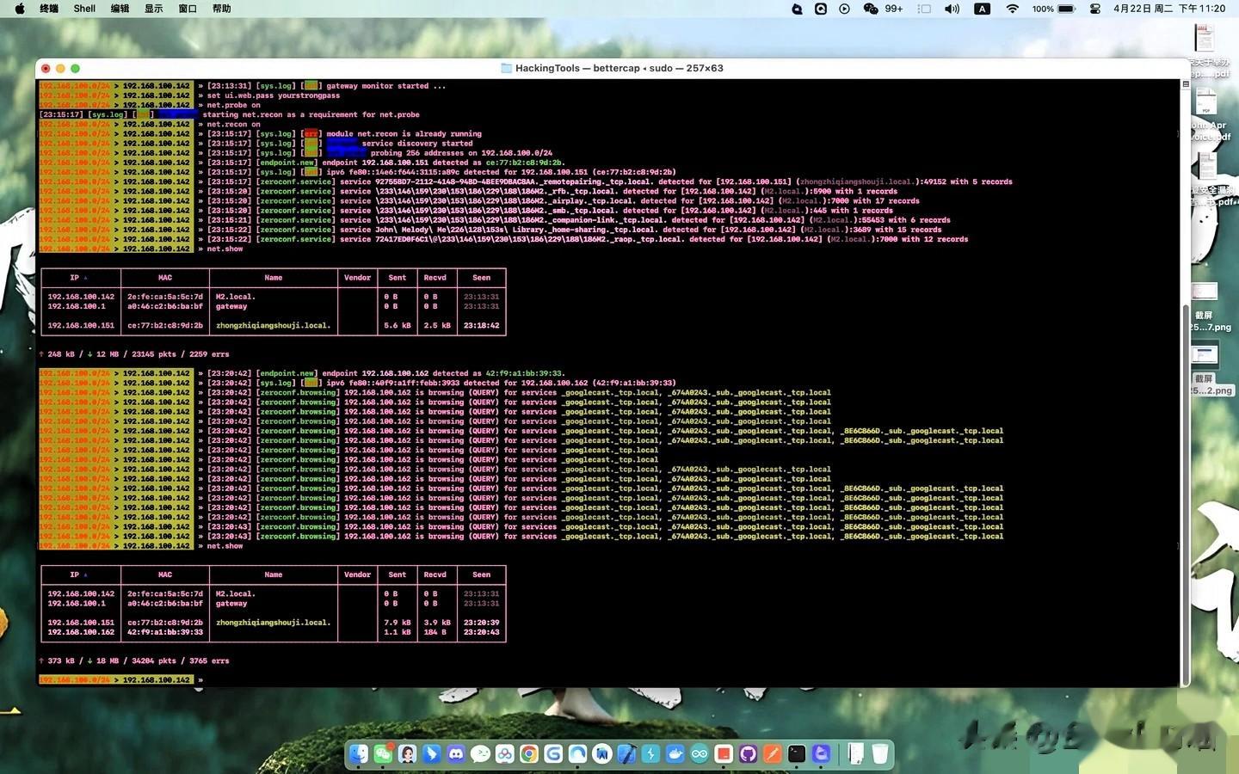Viewport: 1239px width, 774px height.
Task: Open the 帮助 menu
Action: (222, 9)
